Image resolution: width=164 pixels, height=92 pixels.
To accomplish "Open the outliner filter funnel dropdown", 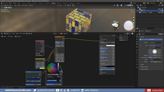I will pyautogui.click(x=160, y=5).
